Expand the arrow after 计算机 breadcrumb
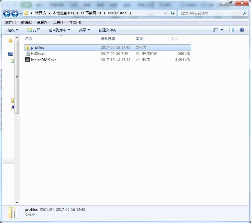Viewport: 251px width, 223px height. [x=49, y=13]
